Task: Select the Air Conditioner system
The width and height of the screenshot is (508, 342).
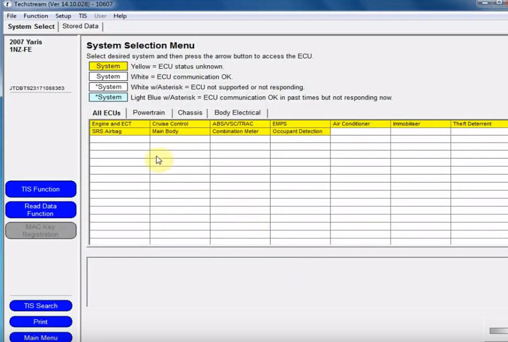Action: (360, 123)
